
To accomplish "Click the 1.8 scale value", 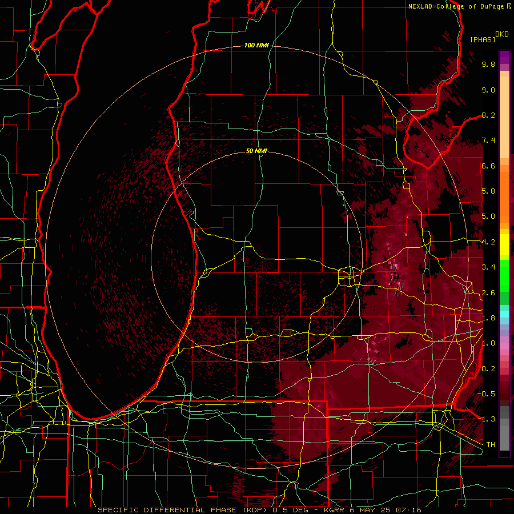I will 488,318.
